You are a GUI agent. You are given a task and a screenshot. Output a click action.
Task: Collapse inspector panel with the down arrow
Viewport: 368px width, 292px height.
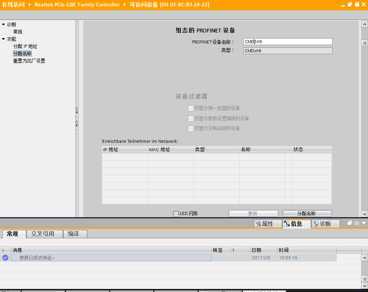363,223
